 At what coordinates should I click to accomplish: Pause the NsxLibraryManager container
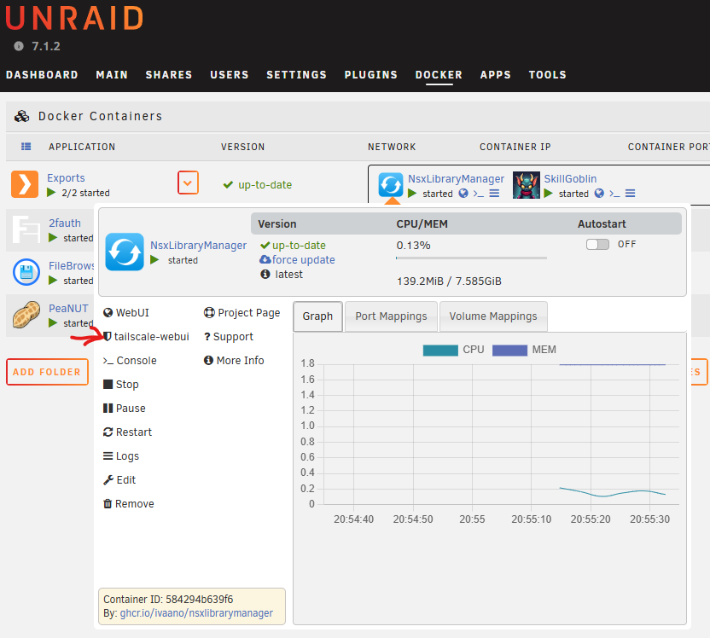click(x=124, y=409)
